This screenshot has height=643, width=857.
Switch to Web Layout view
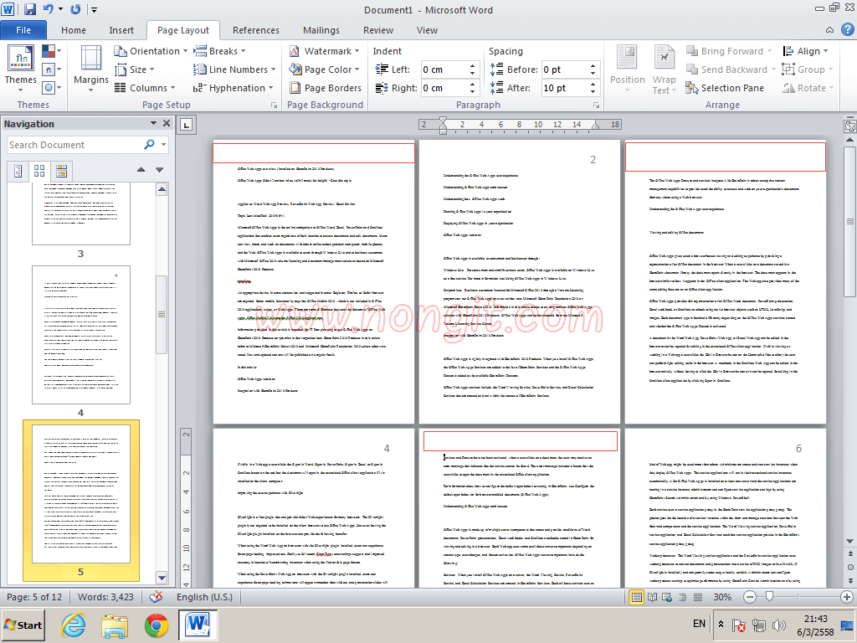[x=667, y=597]
